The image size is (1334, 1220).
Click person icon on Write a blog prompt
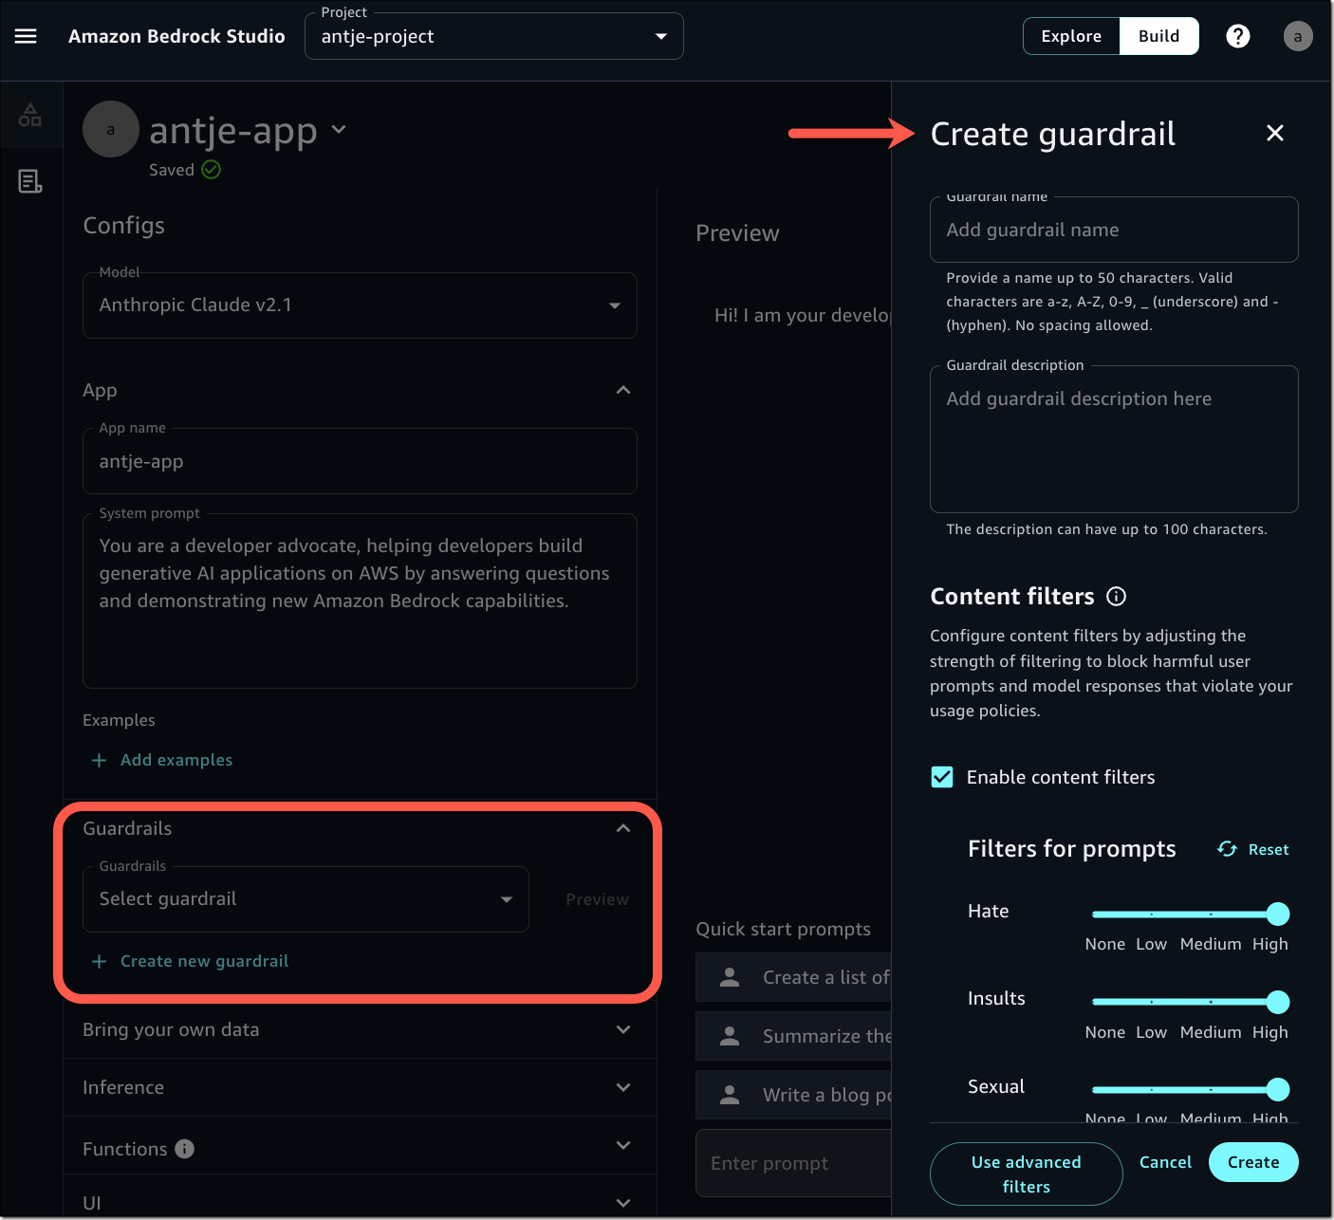coord(730,1095)
